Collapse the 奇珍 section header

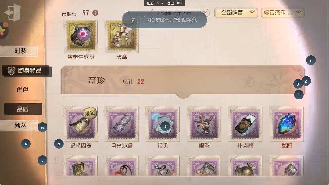click(x=183, y=80)
